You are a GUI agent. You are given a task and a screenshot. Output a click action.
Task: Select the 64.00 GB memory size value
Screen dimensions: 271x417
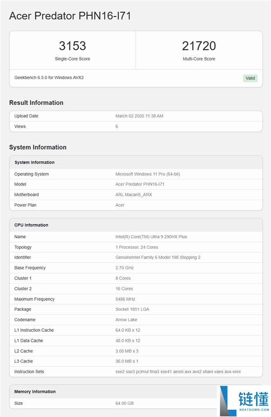click(125, 403)
